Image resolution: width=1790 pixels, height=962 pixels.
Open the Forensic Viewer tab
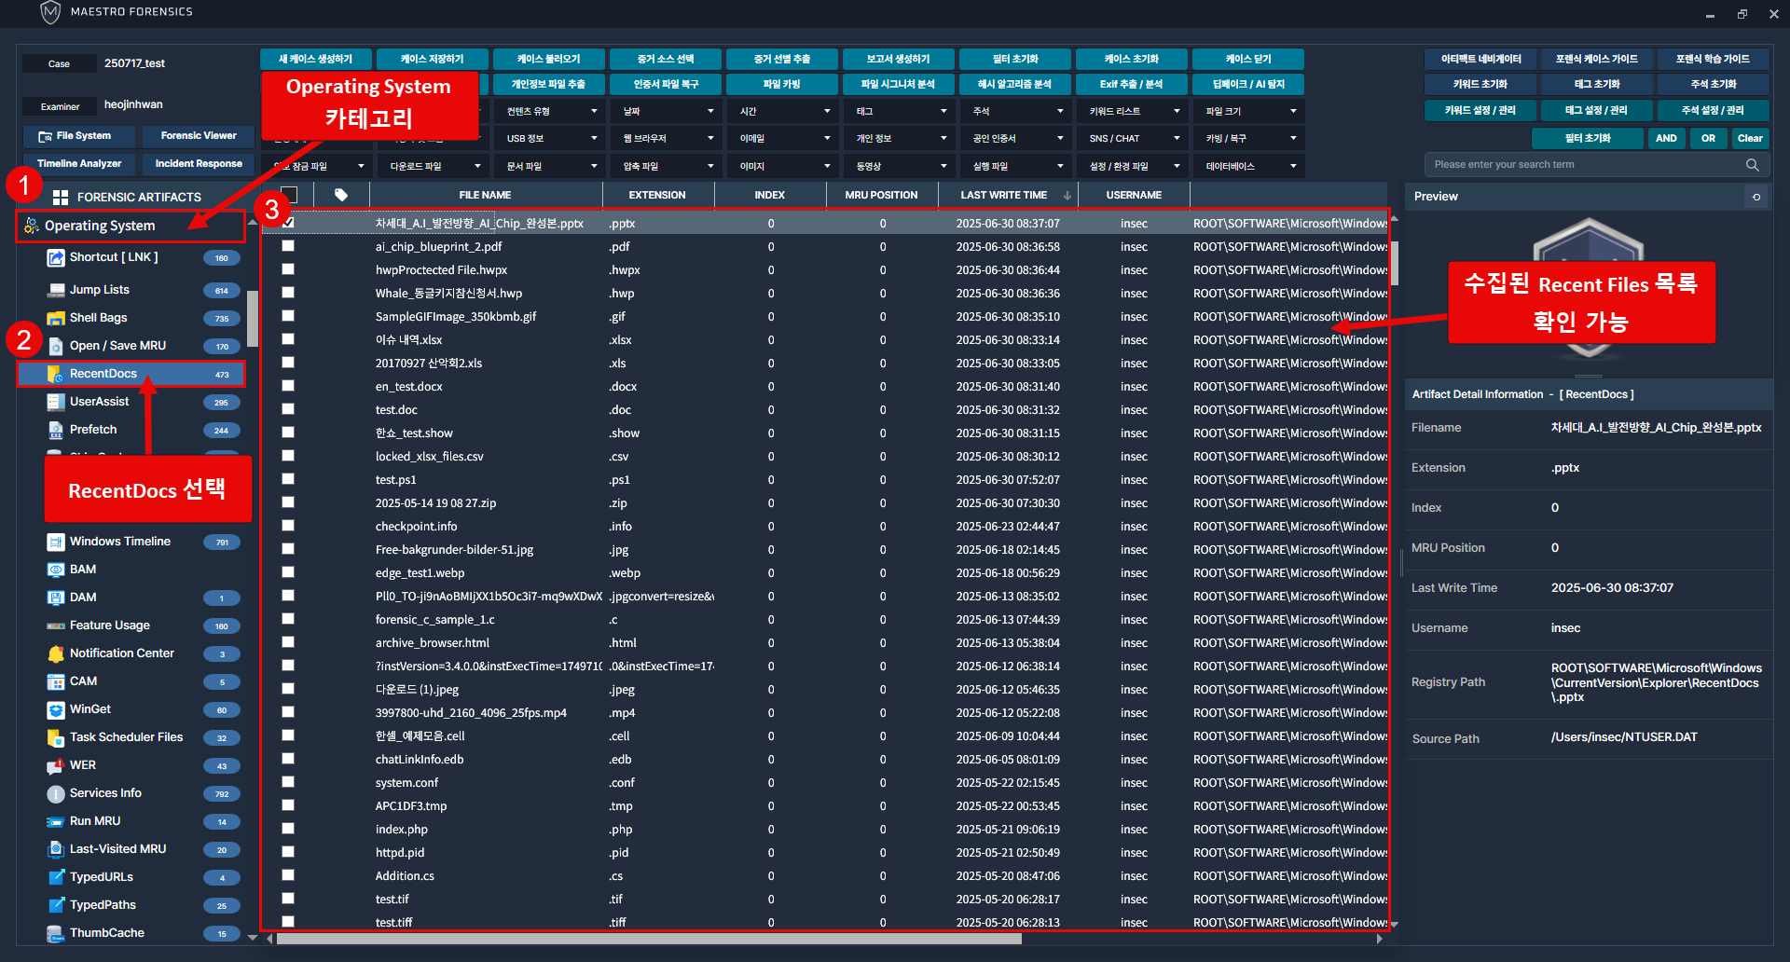pos(199,135)
